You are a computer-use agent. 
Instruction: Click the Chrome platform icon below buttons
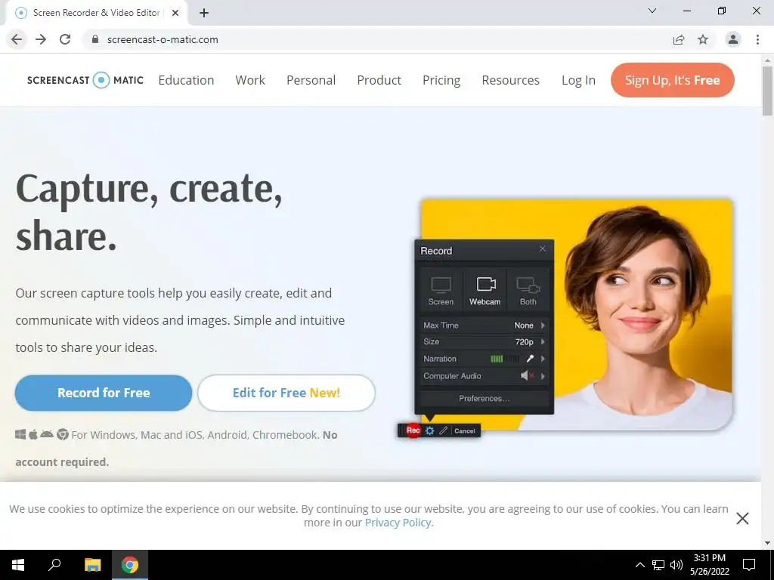point(63,434)
